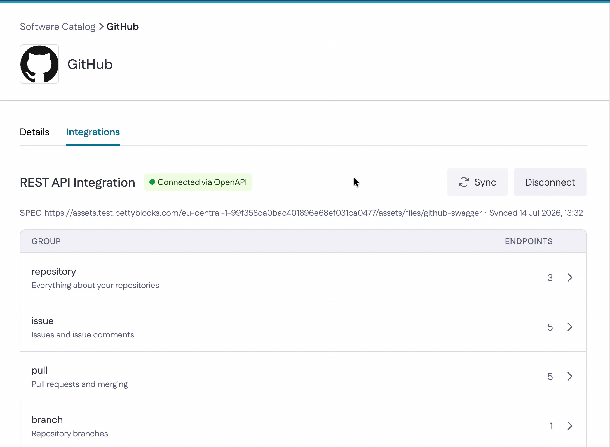Click the Disconnect button
Image resolution: width=610 pixels, height=447 pixels.
click(x=550, y=182)
